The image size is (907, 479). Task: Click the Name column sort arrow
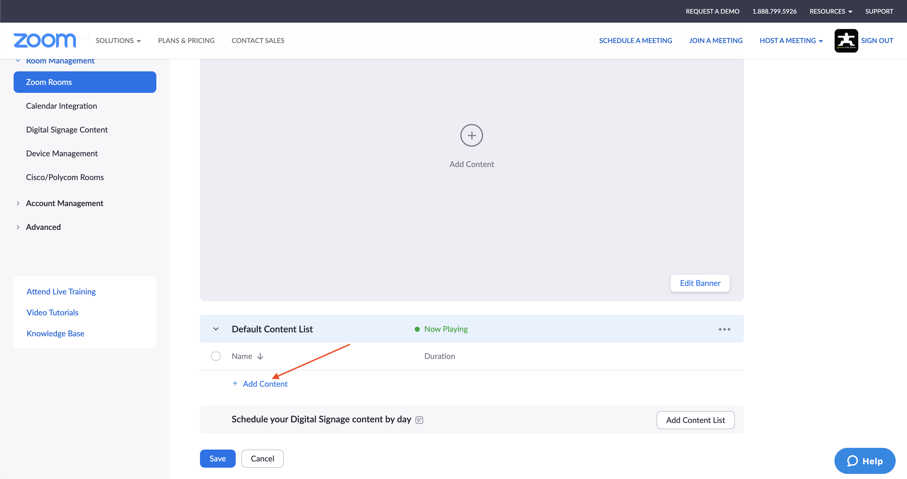click(x=260, y=356)
